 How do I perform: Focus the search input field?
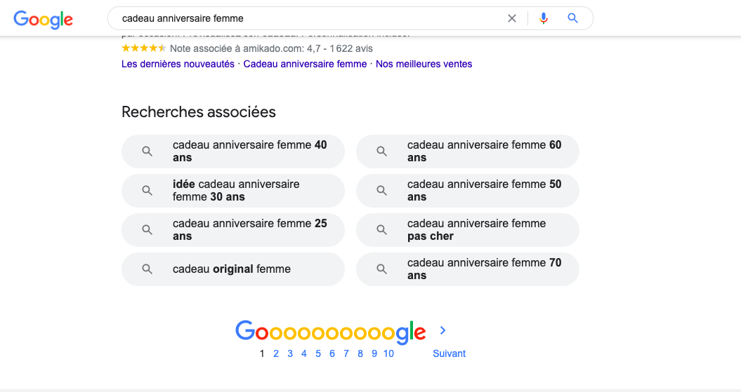tap(309, 18)
